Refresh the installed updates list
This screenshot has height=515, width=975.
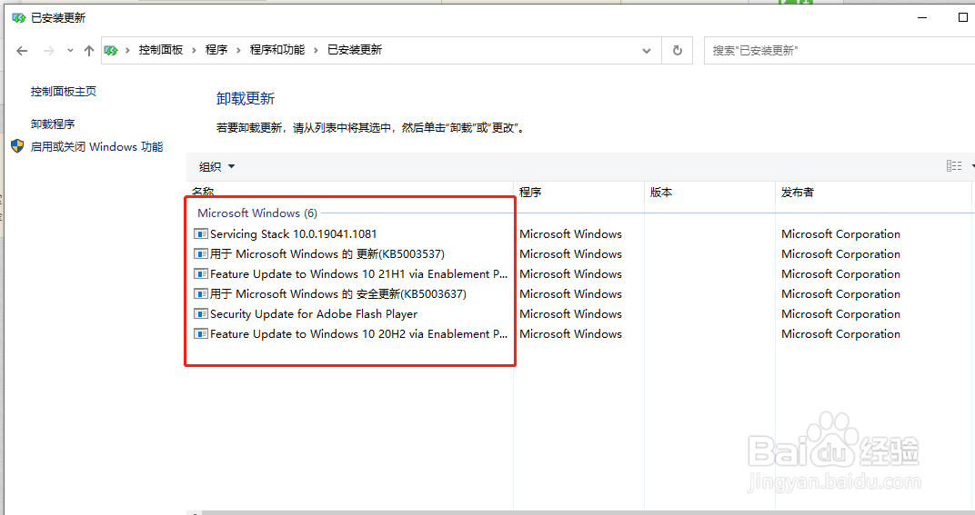coord(678,50)
